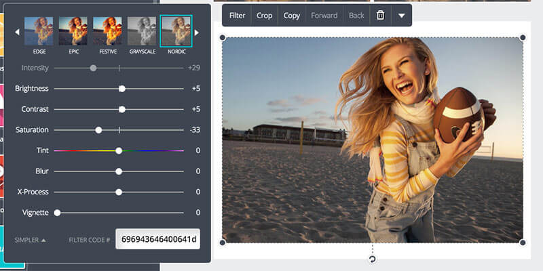Click the bottom-left corner handle of photo

222,243
